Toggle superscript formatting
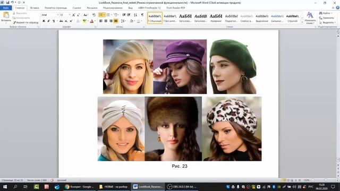Screen dimensions: 340x191 (x=71, y=21)
